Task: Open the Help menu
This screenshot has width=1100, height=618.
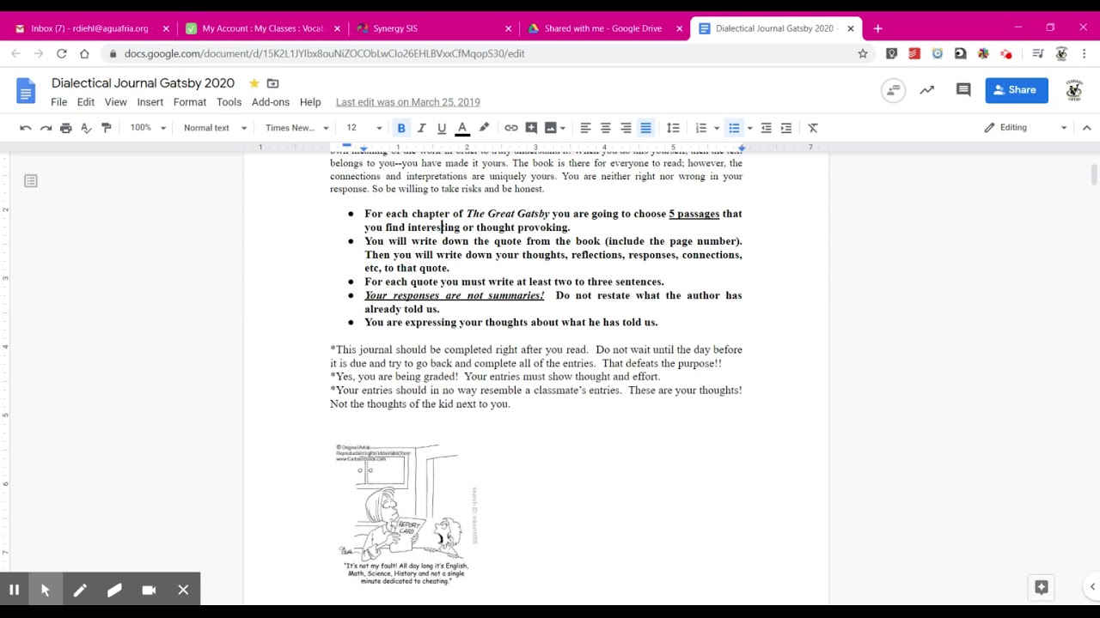Action: (x=310, y=102)
